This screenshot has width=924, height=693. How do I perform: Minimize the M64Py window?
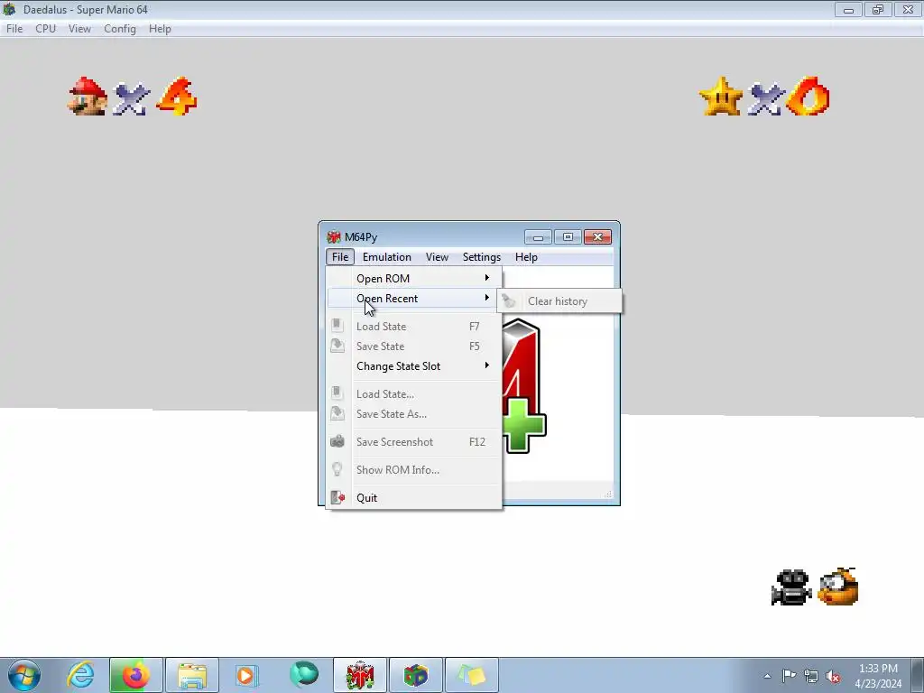(538, 237)
